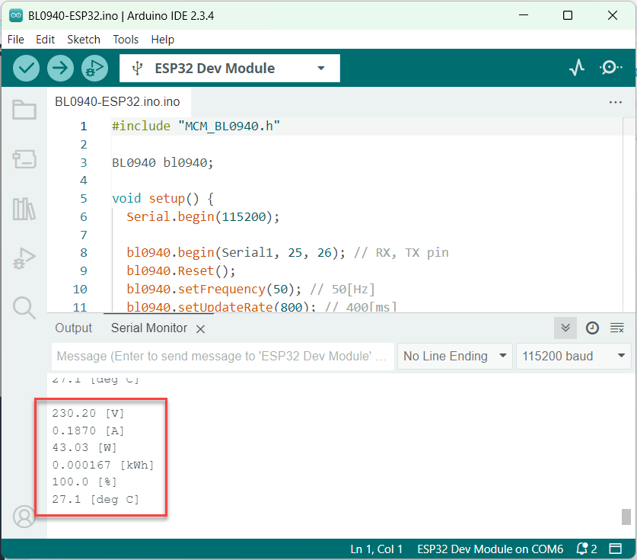This screenshot has width=637, height=560.
Task: Toggle timestamp display in Serial Monitor
Action: click(592, 328)
